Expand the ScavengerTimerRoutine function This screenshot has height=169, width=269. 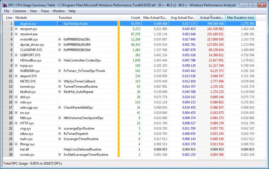pos(60,139)
